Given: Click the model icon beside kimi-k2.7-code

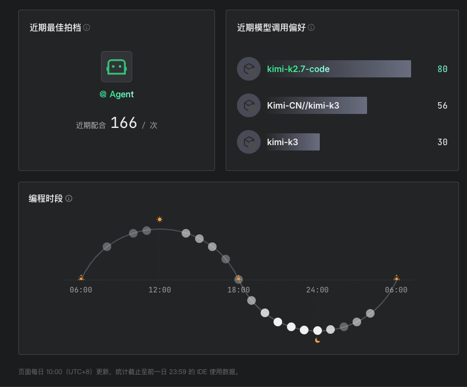Looking at the screenshot, I should pos(249,69).
